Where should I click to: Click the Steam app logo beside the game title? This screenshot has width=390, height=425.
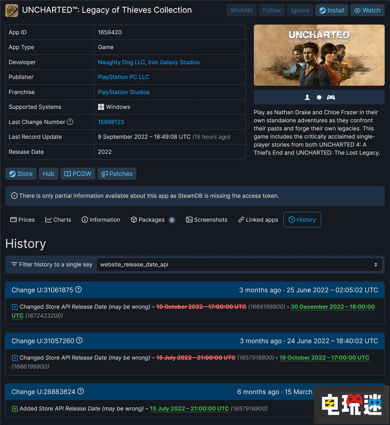click(x=11, y=10)
